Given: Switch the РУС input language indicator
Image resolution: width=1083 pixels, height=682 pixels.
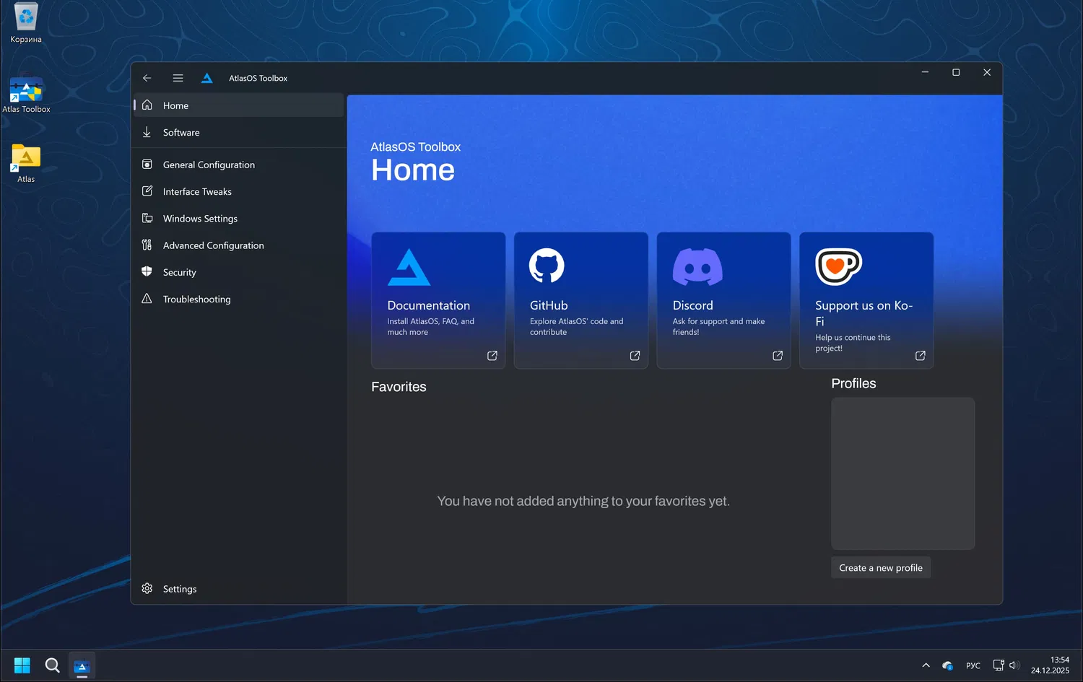Looking at the screenshot, I should [x=973, y=665].
